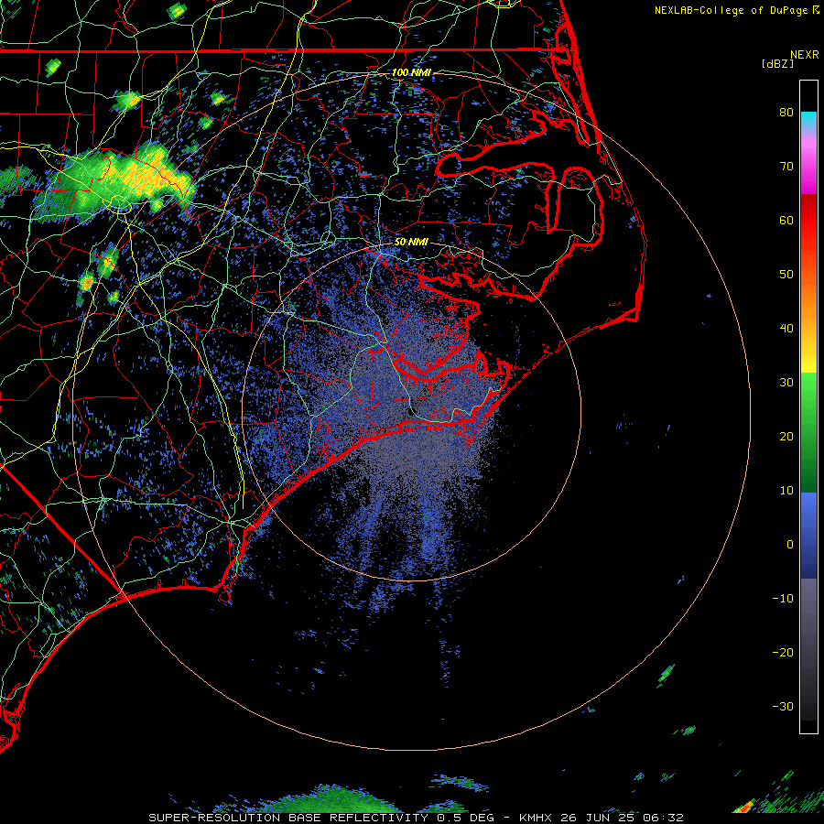Click the NEXR label above the color bar
This screenshot has width=824, height=824.
coord(805,55)
